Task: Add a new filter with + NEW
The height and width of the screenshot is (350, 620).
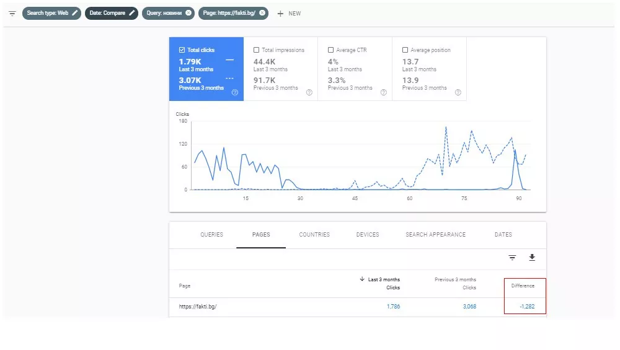Action: pyautogui.click(x=289, y=14)
